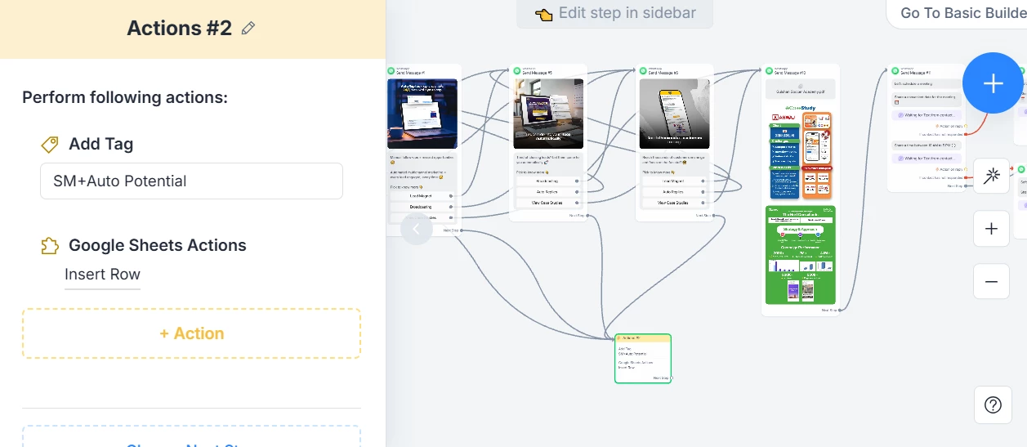This screenshot has width=1027, height=447.
Task: Click Broadcasting in blue laptop node
Action: pyautogui.click(x=422, y=207)
